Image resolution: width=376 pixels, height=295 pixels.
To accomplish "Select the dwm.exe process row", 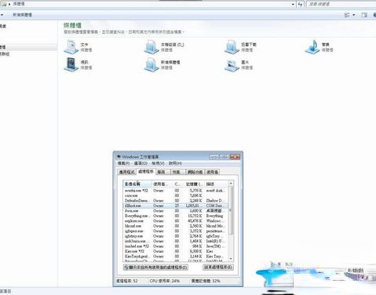I will (176, 211).
